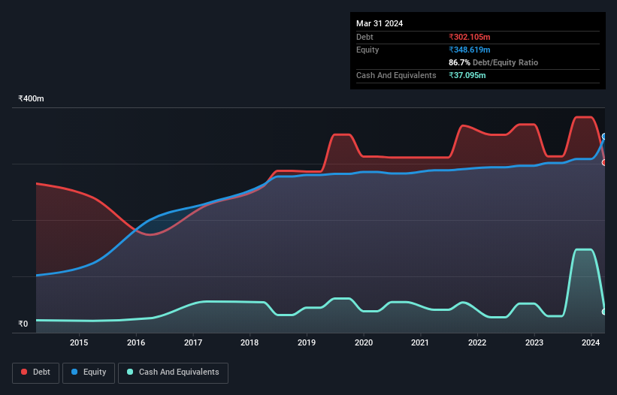This screenshot has height=395, width=617.
Task: Click the 2019 x-axis label
Action: [x=307, y=342]
